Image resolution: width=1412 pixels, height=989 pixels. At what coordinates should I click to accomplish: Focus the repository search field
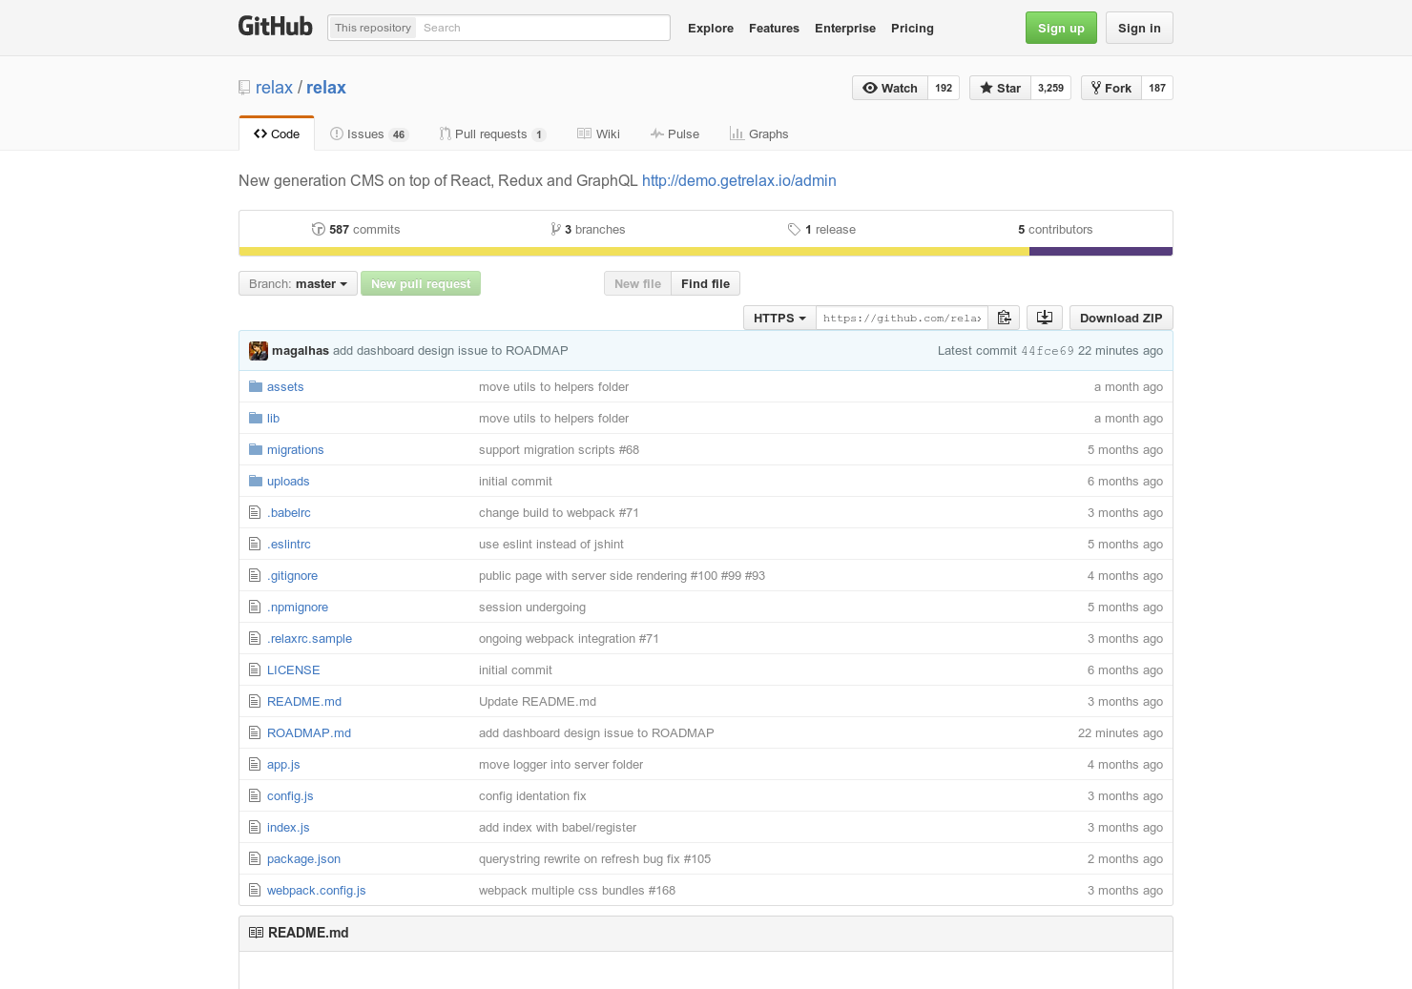542,28
